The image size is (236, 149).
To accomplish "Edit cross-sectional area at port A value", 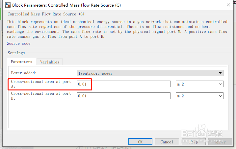I will 124,84.
